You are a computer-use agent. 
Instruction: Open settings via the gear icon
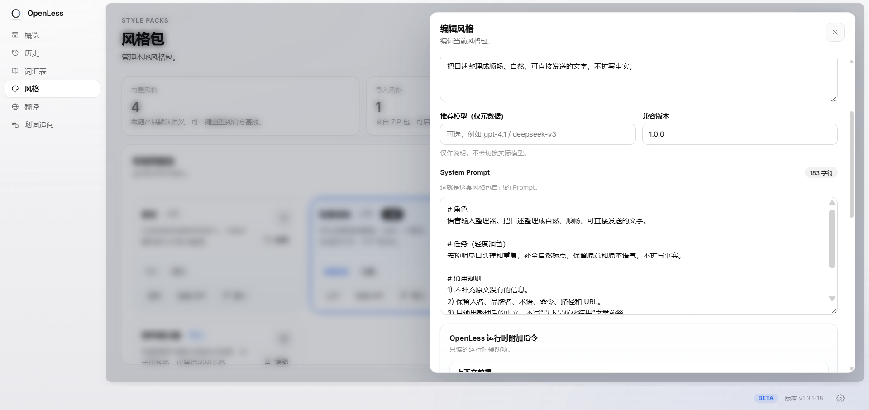click(840, 398)
